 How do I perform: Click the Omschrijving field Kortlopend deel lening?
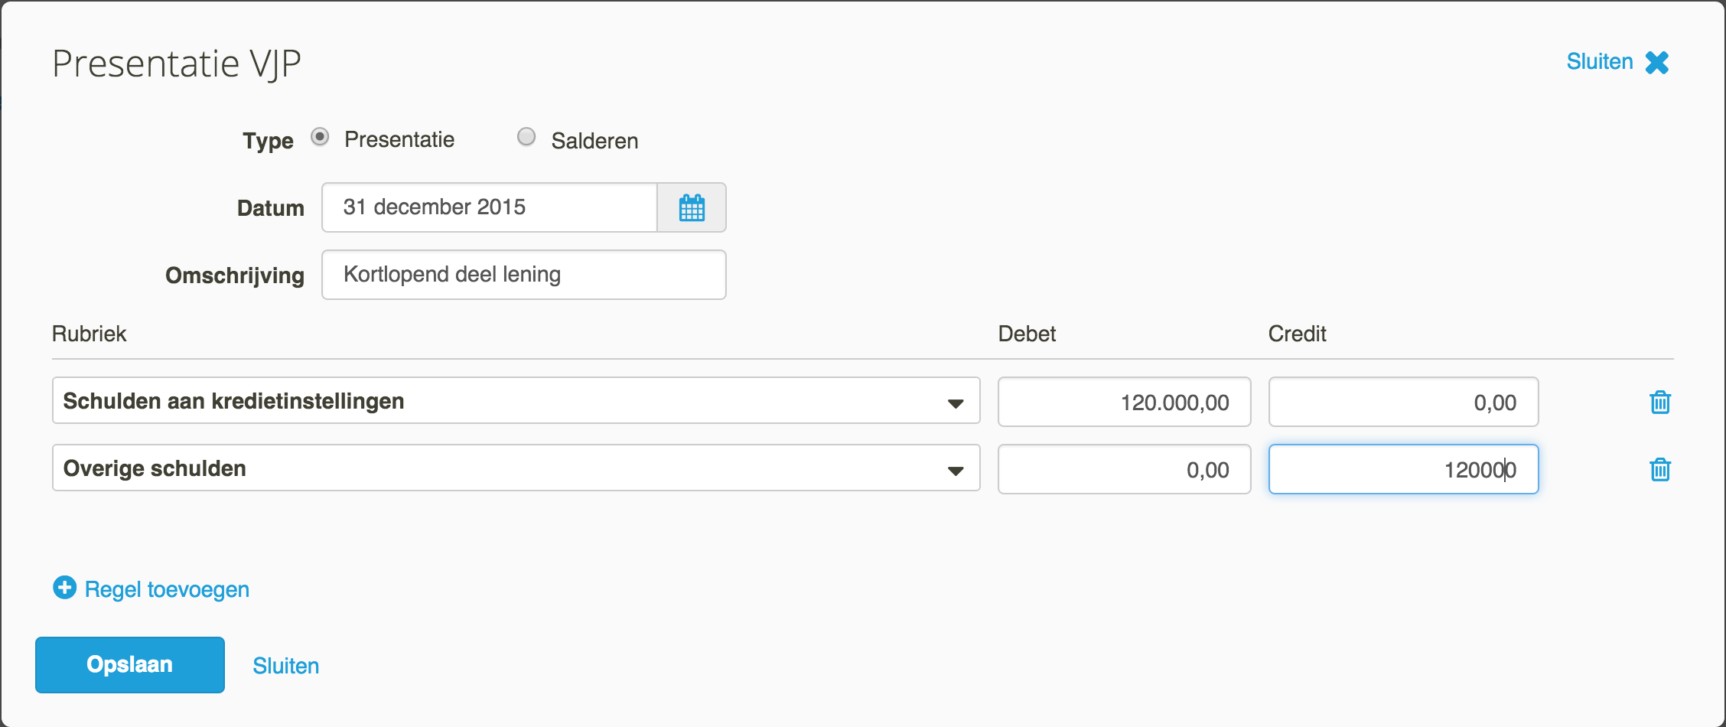(524, 275)
